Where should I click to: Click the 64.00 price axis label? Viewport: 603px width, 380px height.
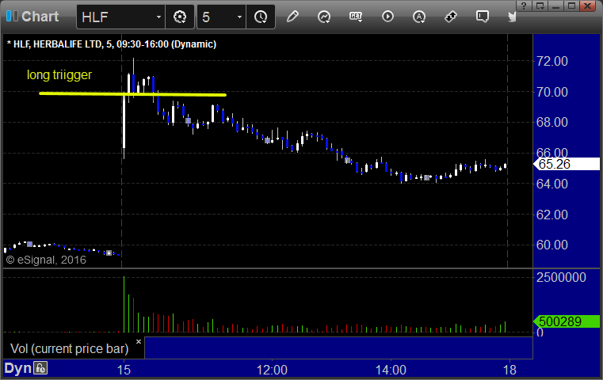(551, 184)
